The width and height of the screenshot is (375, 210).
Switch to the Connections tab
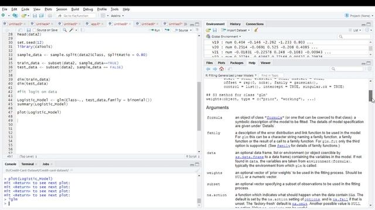pyautogui.click(x=254, y=24)
